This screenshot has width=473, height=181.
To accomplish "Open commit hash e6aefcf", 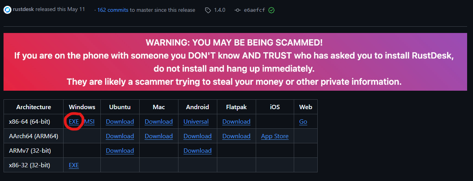I will (x=255, y=10).
